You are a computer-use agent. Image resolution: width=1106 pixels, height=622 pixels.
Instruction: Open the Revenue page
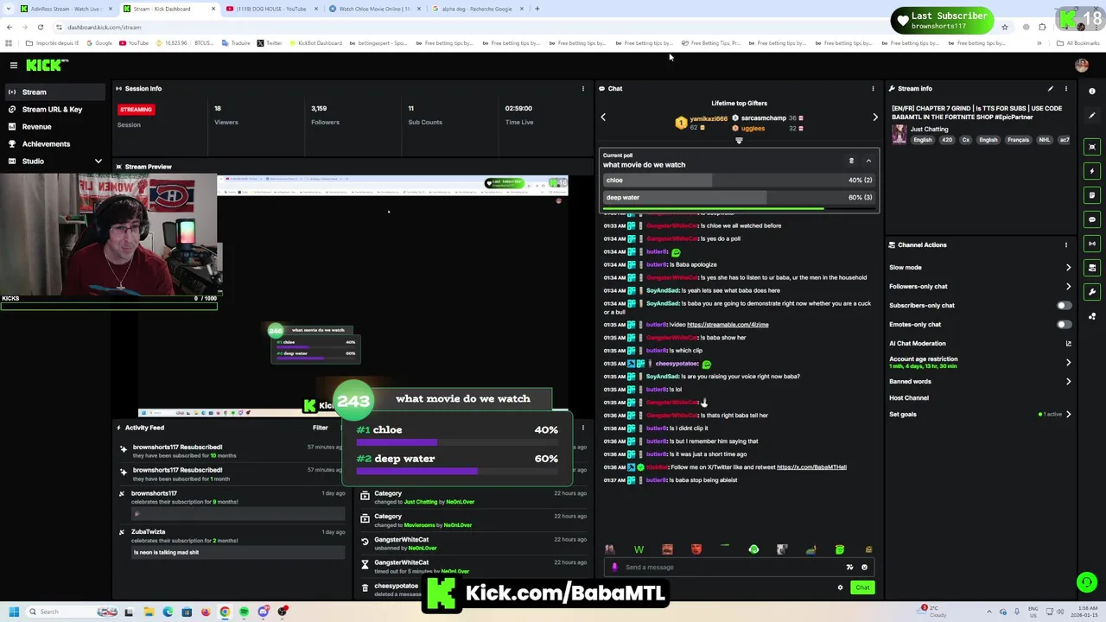point(36,126)
